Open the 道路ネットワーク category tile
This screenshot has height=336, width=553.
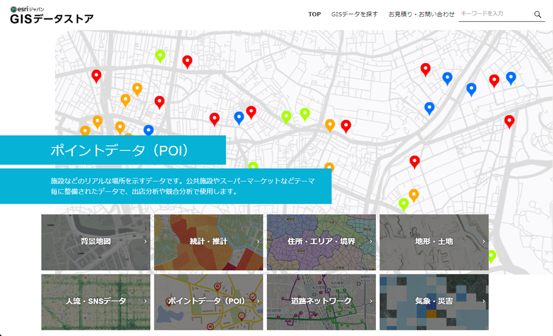(x=321, y=301)
